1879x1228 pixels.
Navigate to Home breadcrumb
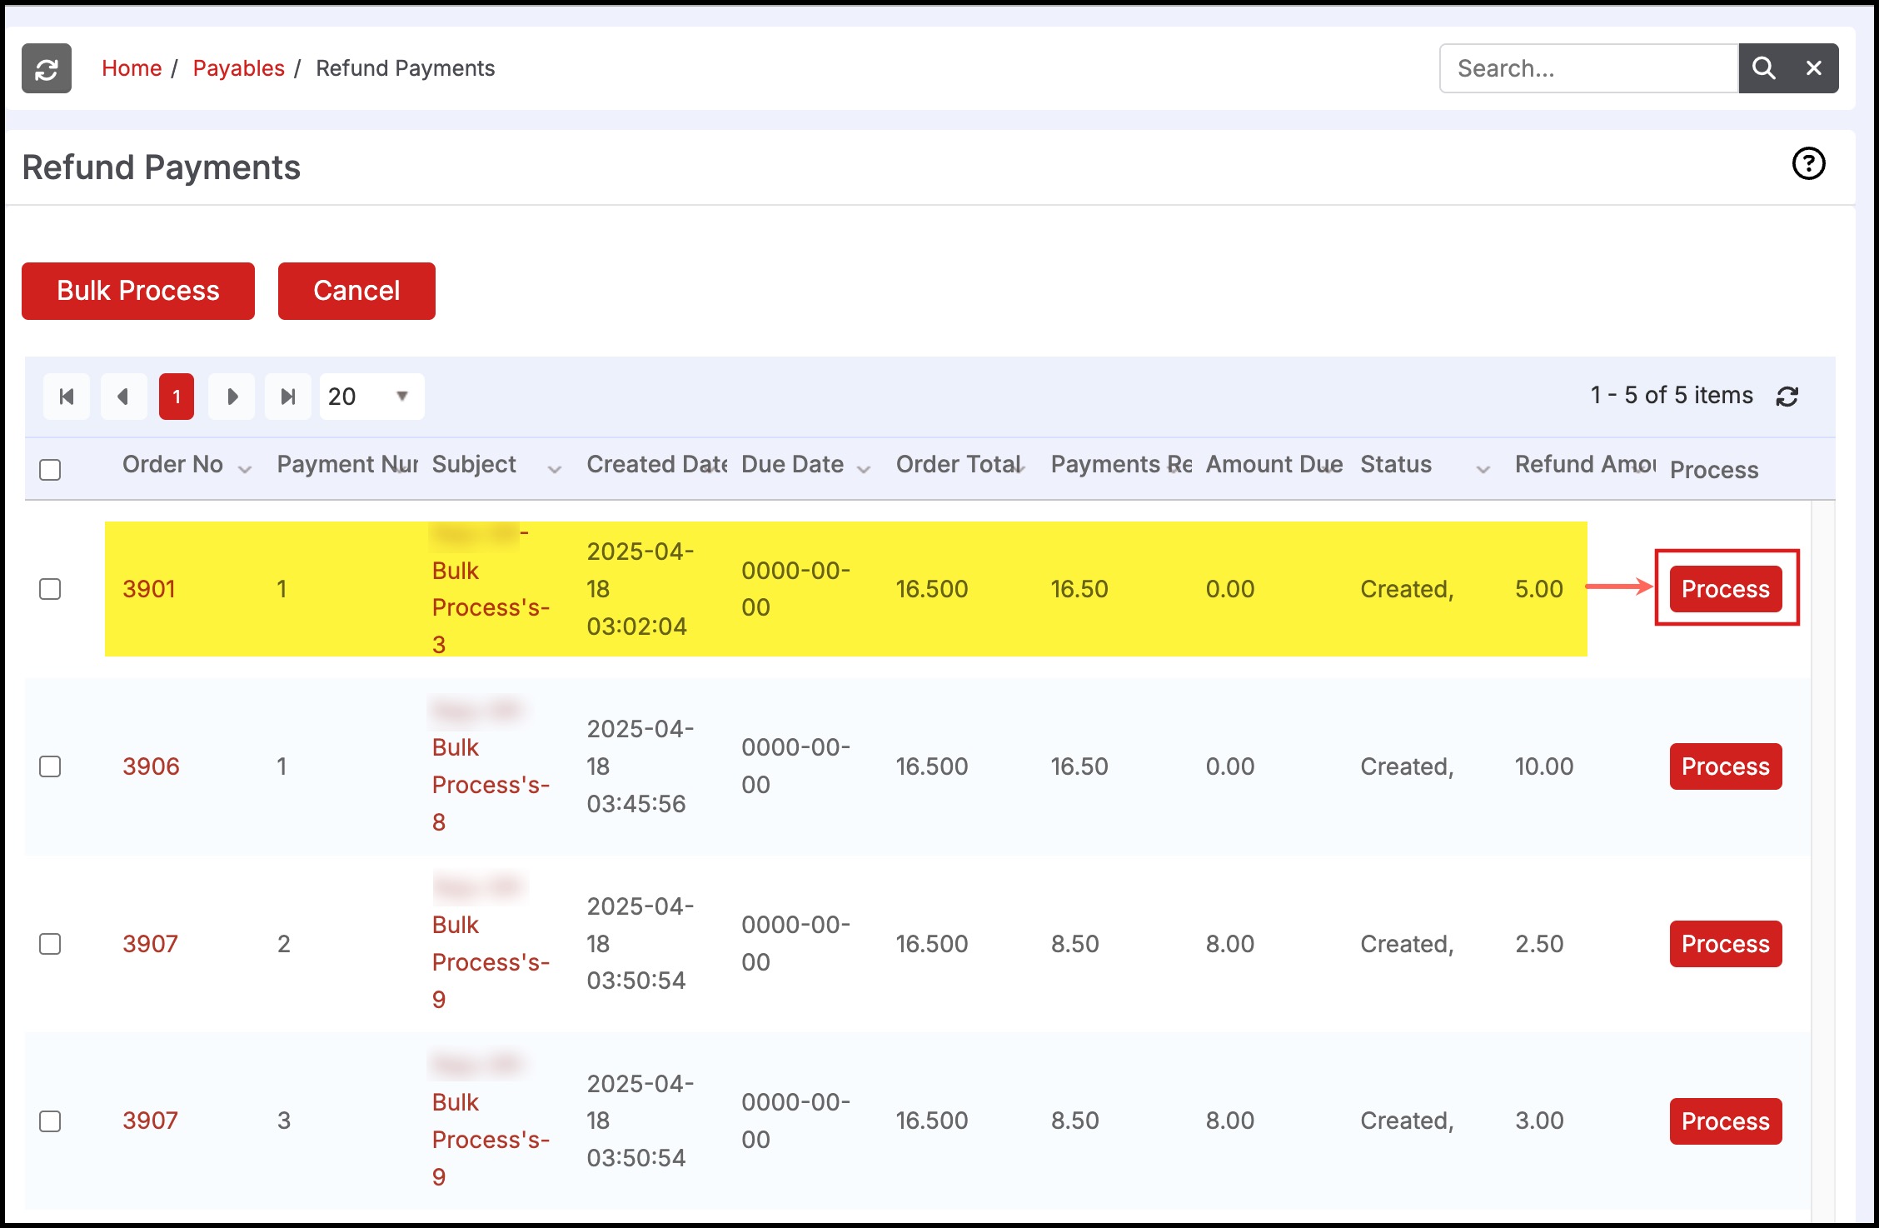132,68
